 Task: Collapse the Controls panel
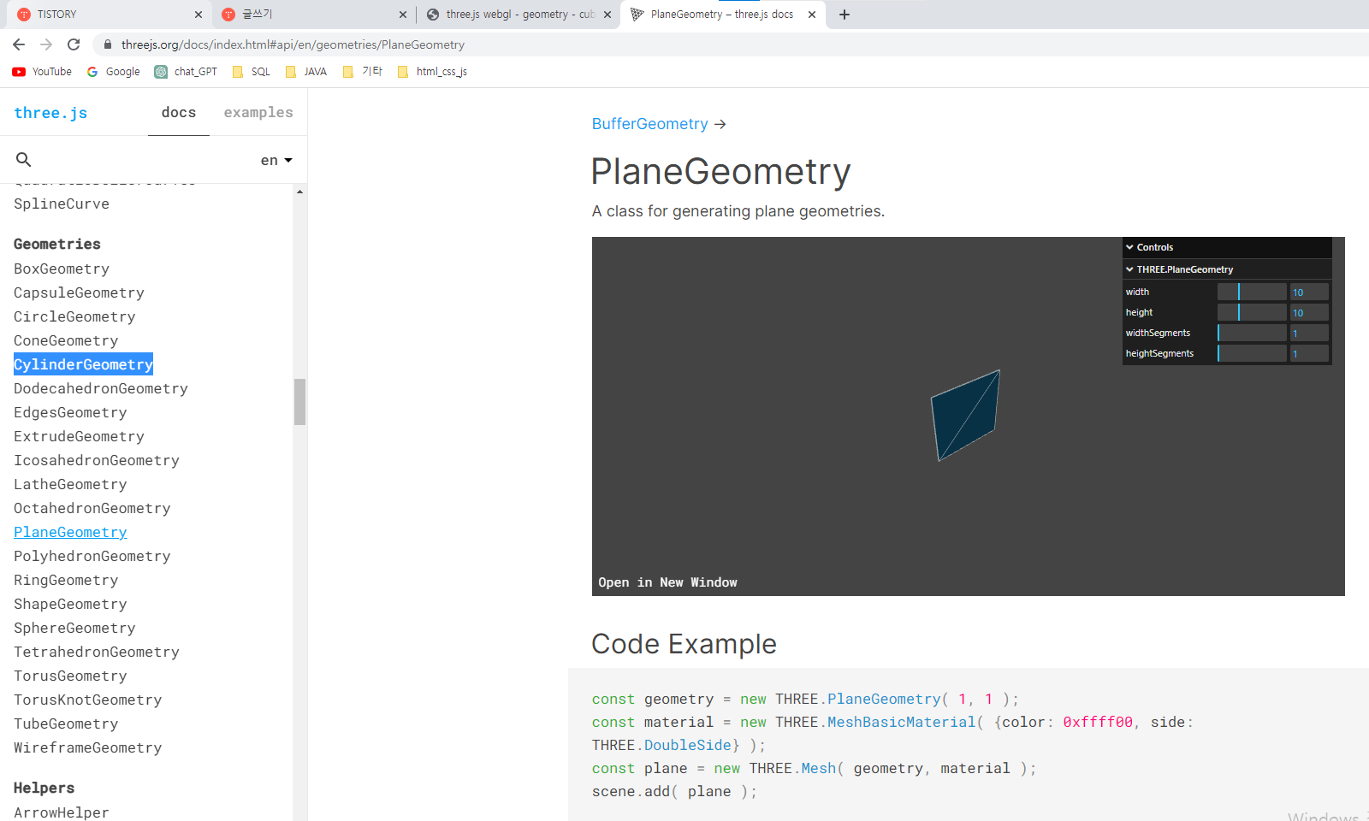click(x=1227, y=247)
